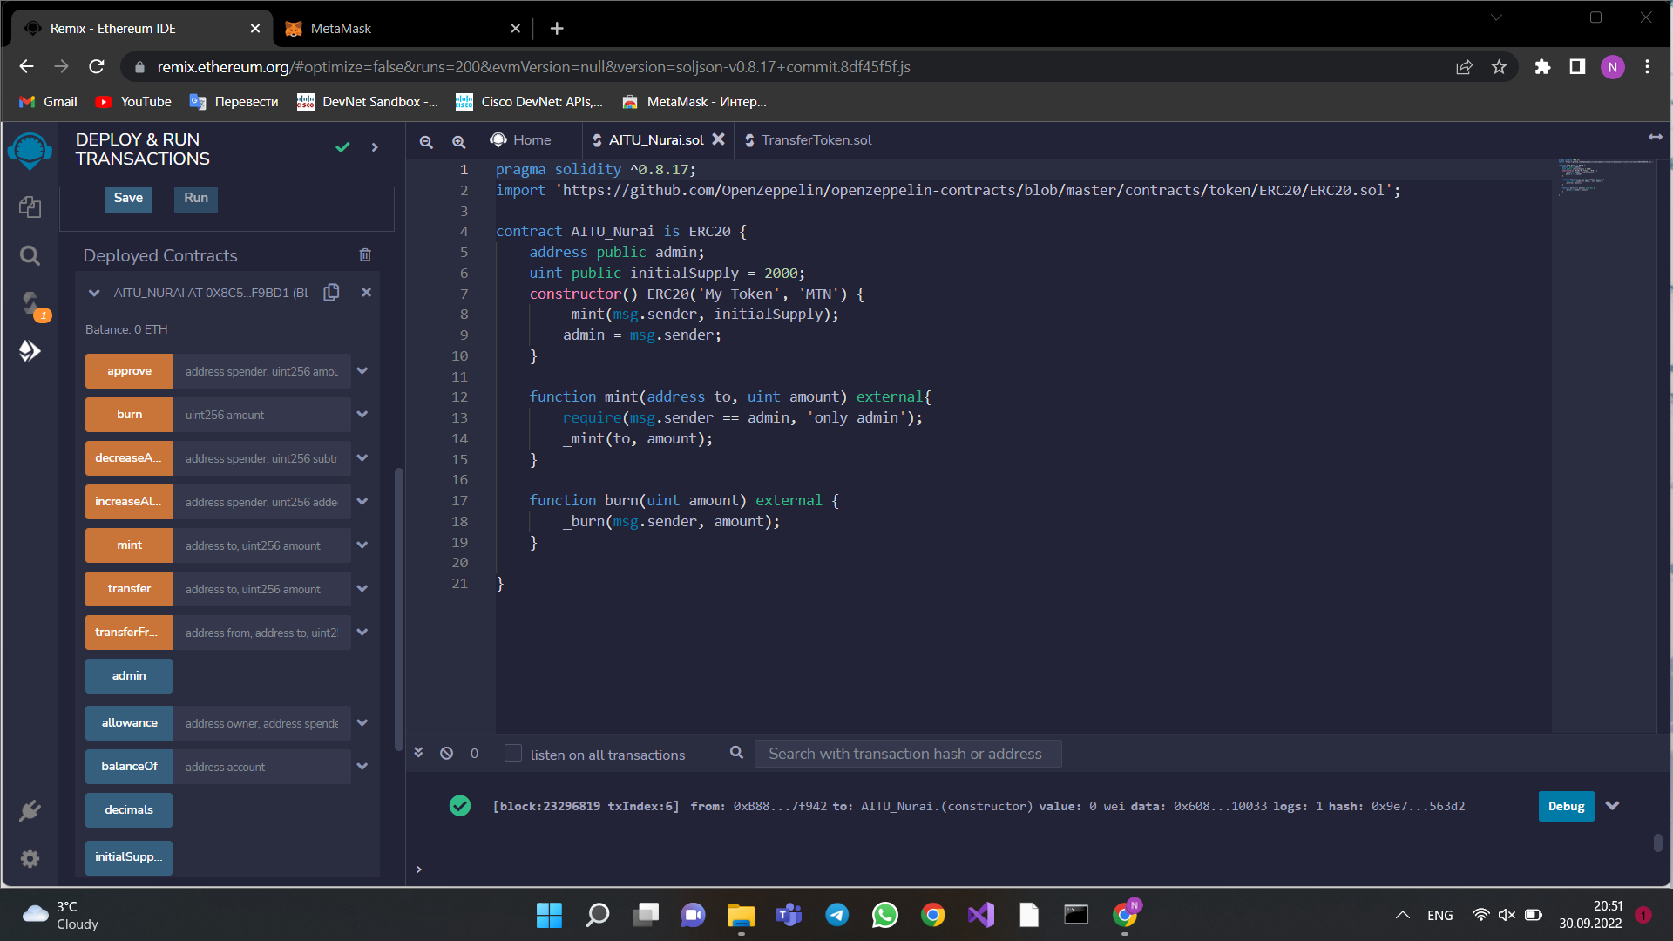
Task: Open the Plugin Manager
Action: coord(30,809)
